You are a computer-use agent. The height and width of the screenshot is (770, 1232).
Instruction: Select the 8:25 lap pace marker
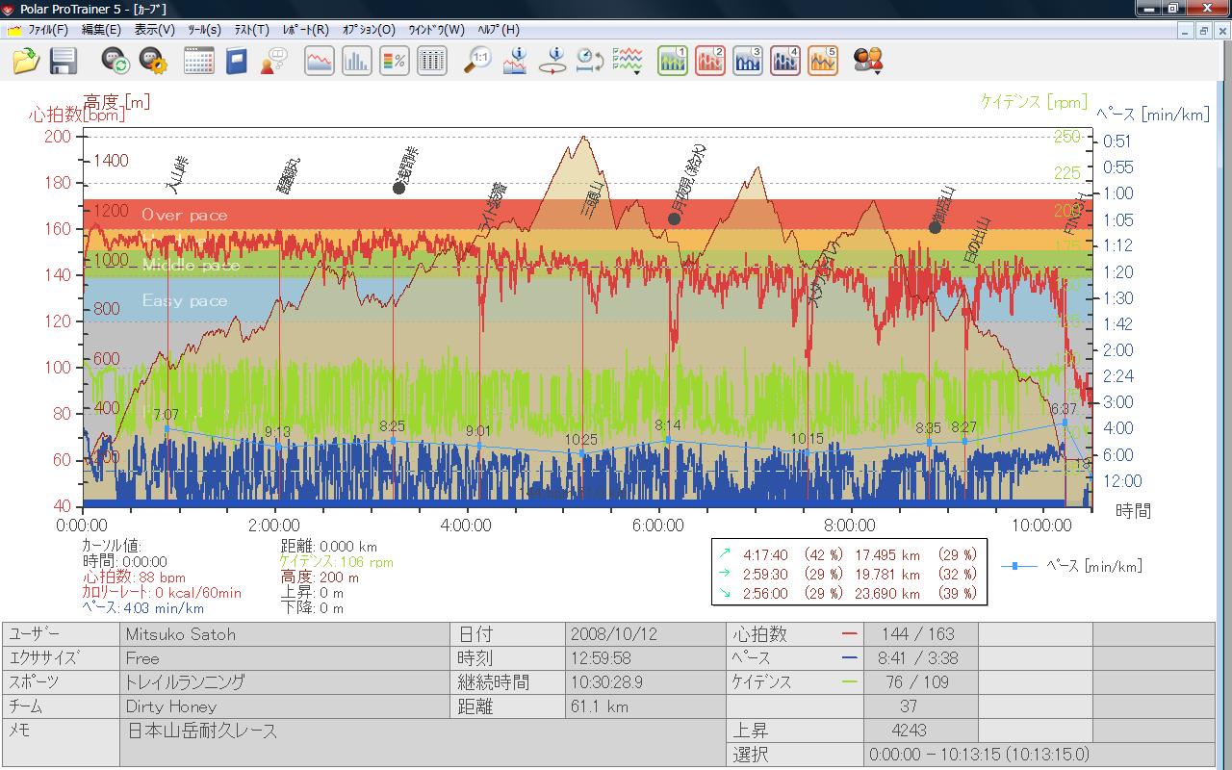(x=393, y=441)
